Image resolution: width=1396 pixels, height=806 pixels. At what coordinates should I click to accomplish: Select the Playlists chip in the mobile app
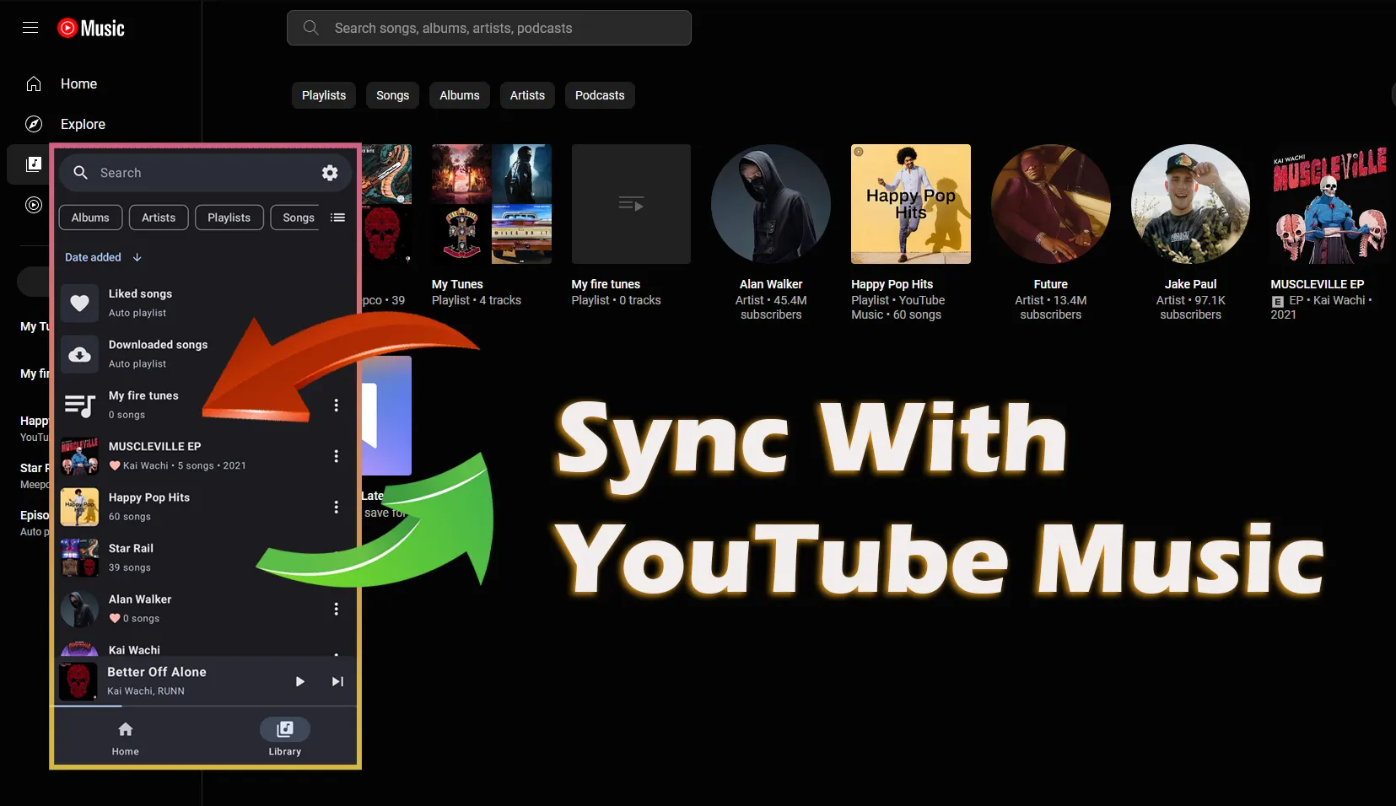click(x=229, y=218)
